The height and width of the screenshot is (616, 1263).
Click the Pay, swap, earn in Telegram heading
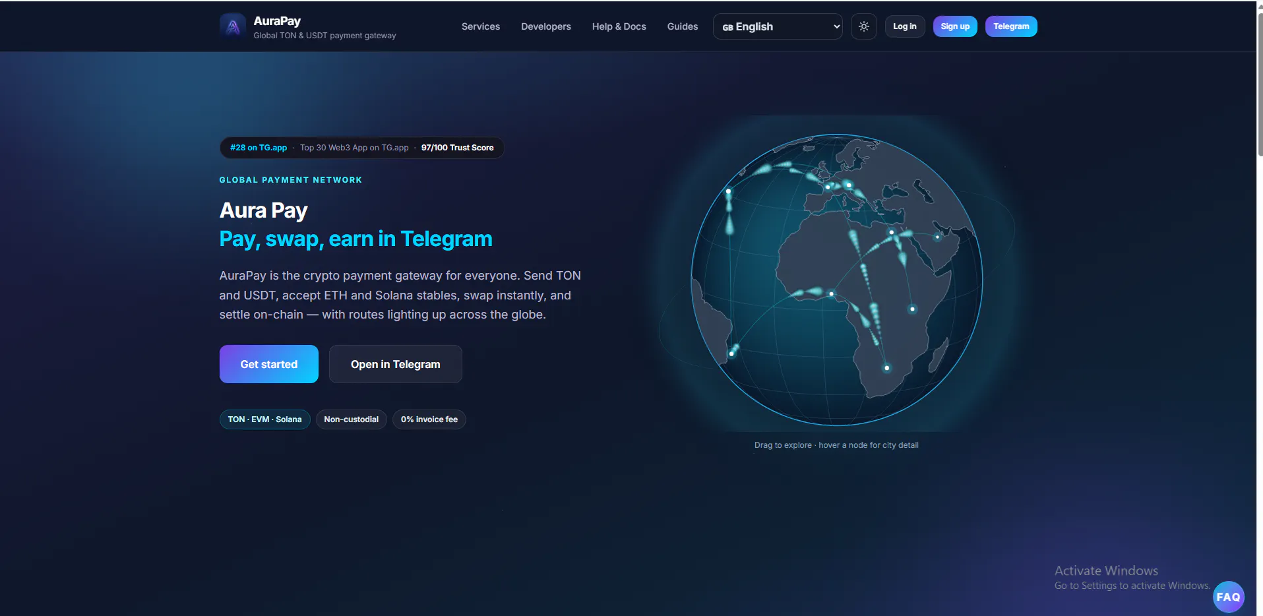click(356, 239)
